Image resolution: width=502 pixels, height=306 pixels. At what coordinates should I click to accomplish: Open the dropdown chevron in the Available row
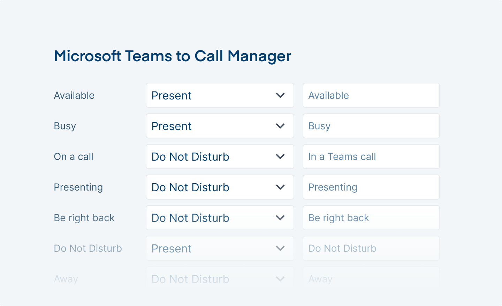[x=280, y=95]
